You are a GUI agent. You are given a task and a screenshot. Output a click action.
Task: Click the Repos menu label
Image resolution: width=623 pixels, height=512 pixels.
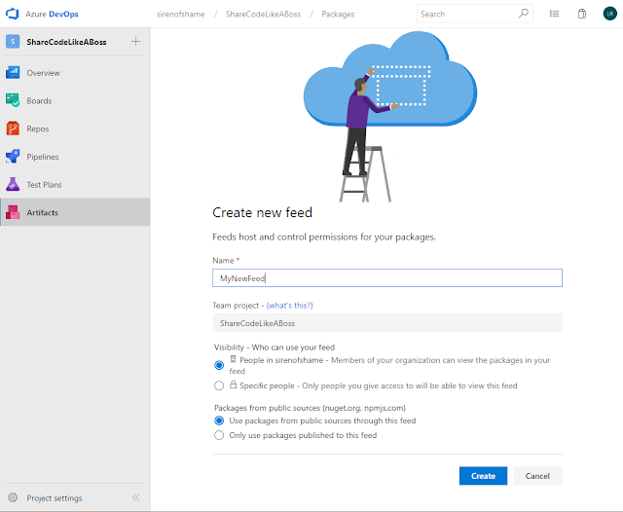click(x=38, y=128)
